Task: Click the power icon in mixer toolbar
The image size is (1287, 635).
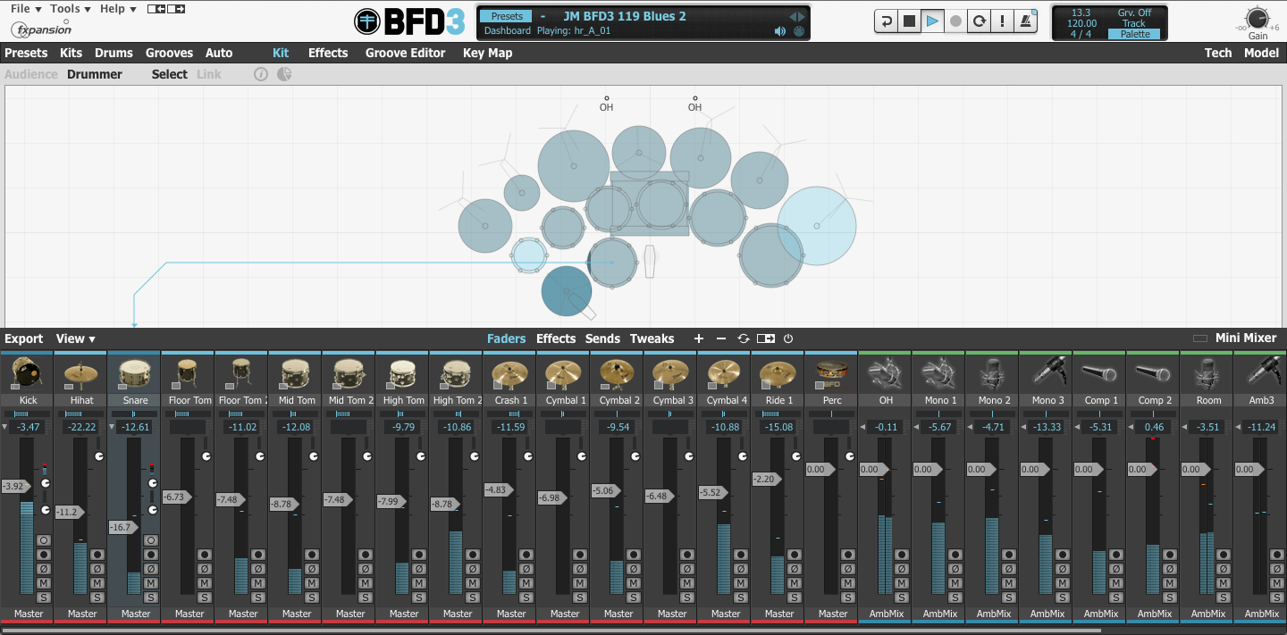Action: pyautogui.click(x=788, y=338)
